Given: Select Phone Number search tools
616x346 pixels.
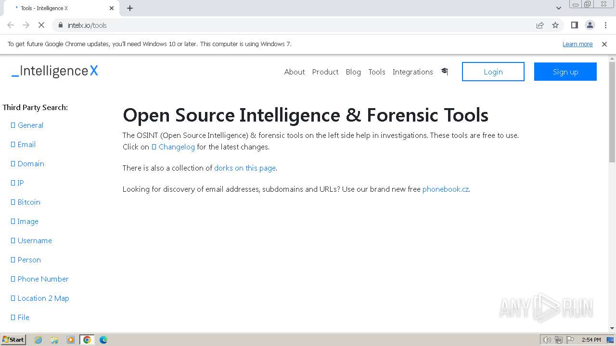Looking at the screenshot, I should pyautogui.click(x=39, y=279).
